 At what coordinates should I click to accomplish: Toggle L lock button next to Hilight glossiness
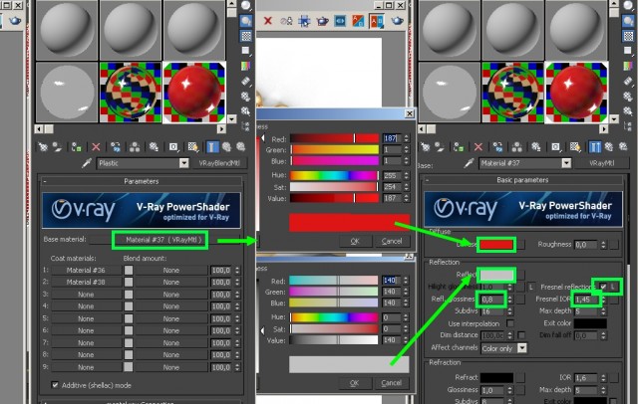tap(531, 287)
